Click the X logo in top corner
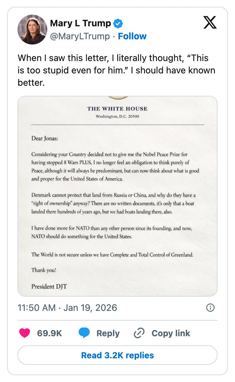 210,22
